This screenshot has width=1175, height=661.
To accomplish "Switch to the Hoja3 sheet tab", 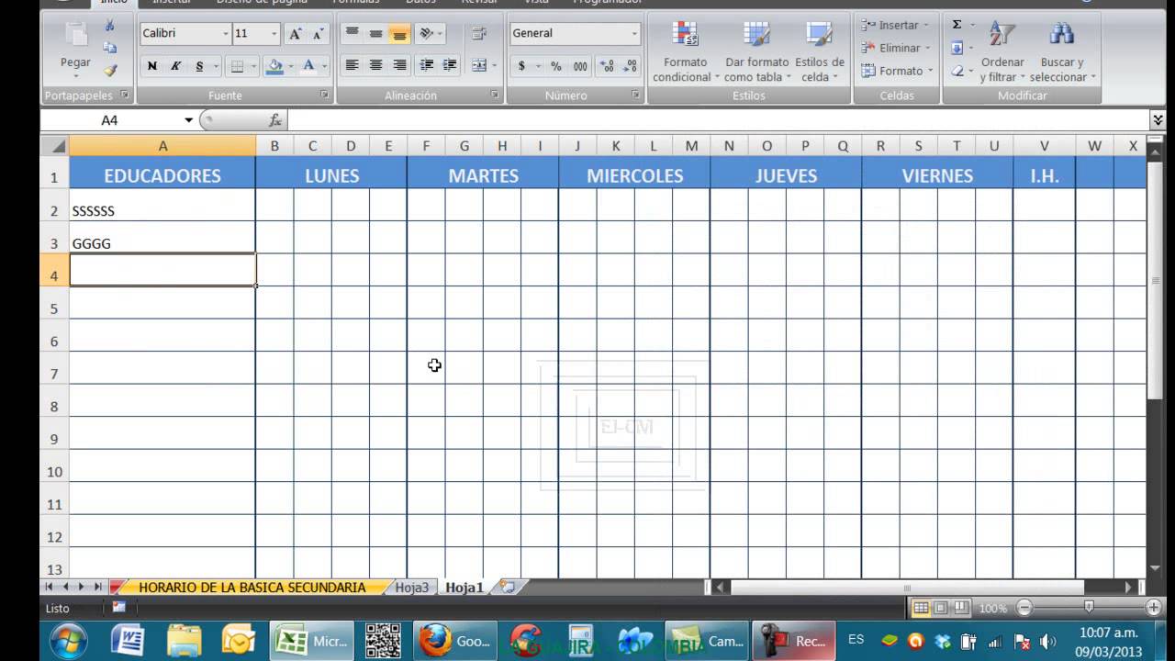I will [x=411, y=588].
